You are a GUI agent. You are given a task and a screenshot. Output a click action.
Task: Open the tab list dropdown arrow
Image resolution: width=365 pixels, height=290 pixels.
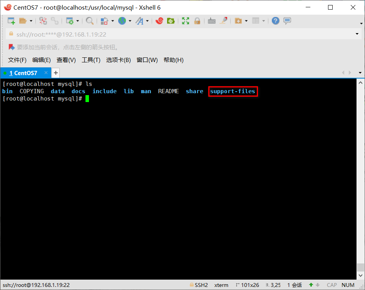click(360, 73)
